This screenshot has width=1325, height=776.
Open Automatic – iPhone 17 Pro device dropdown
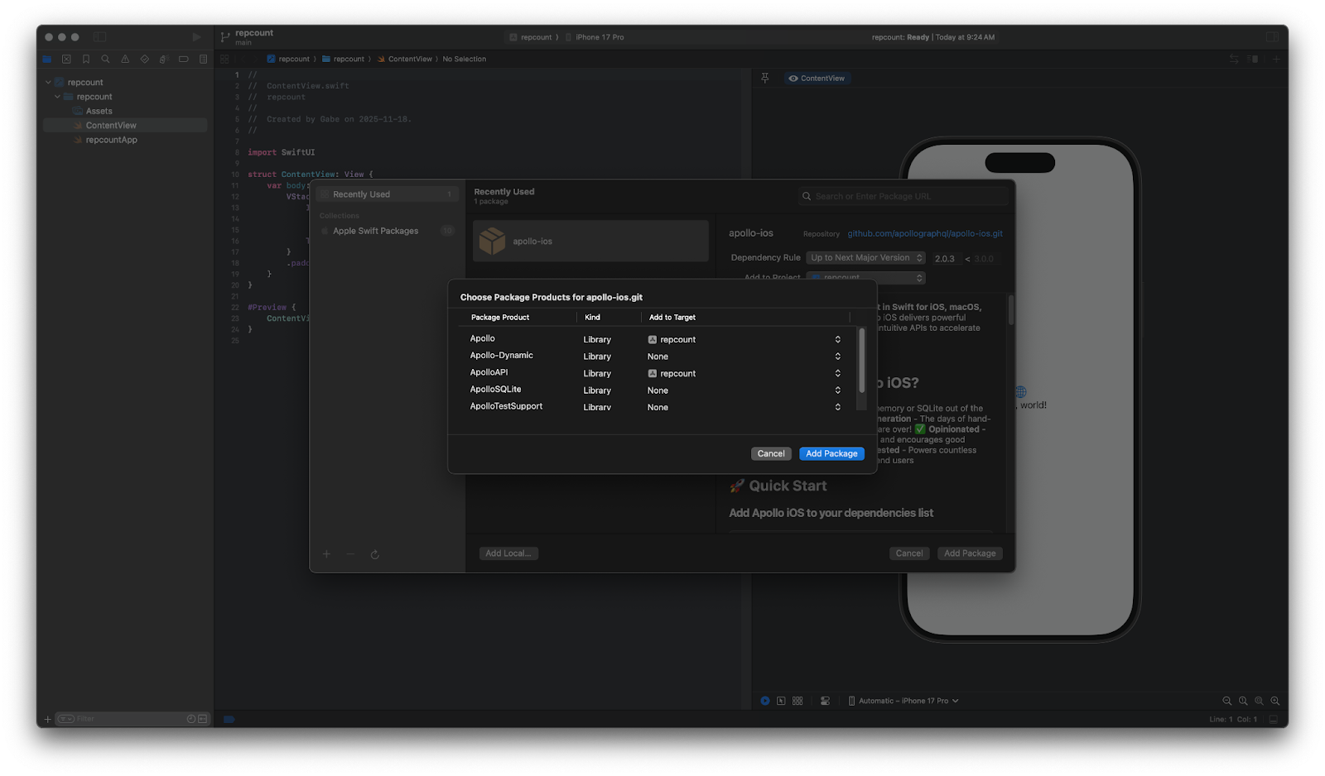pyautogui.click(x=903, y=701)
